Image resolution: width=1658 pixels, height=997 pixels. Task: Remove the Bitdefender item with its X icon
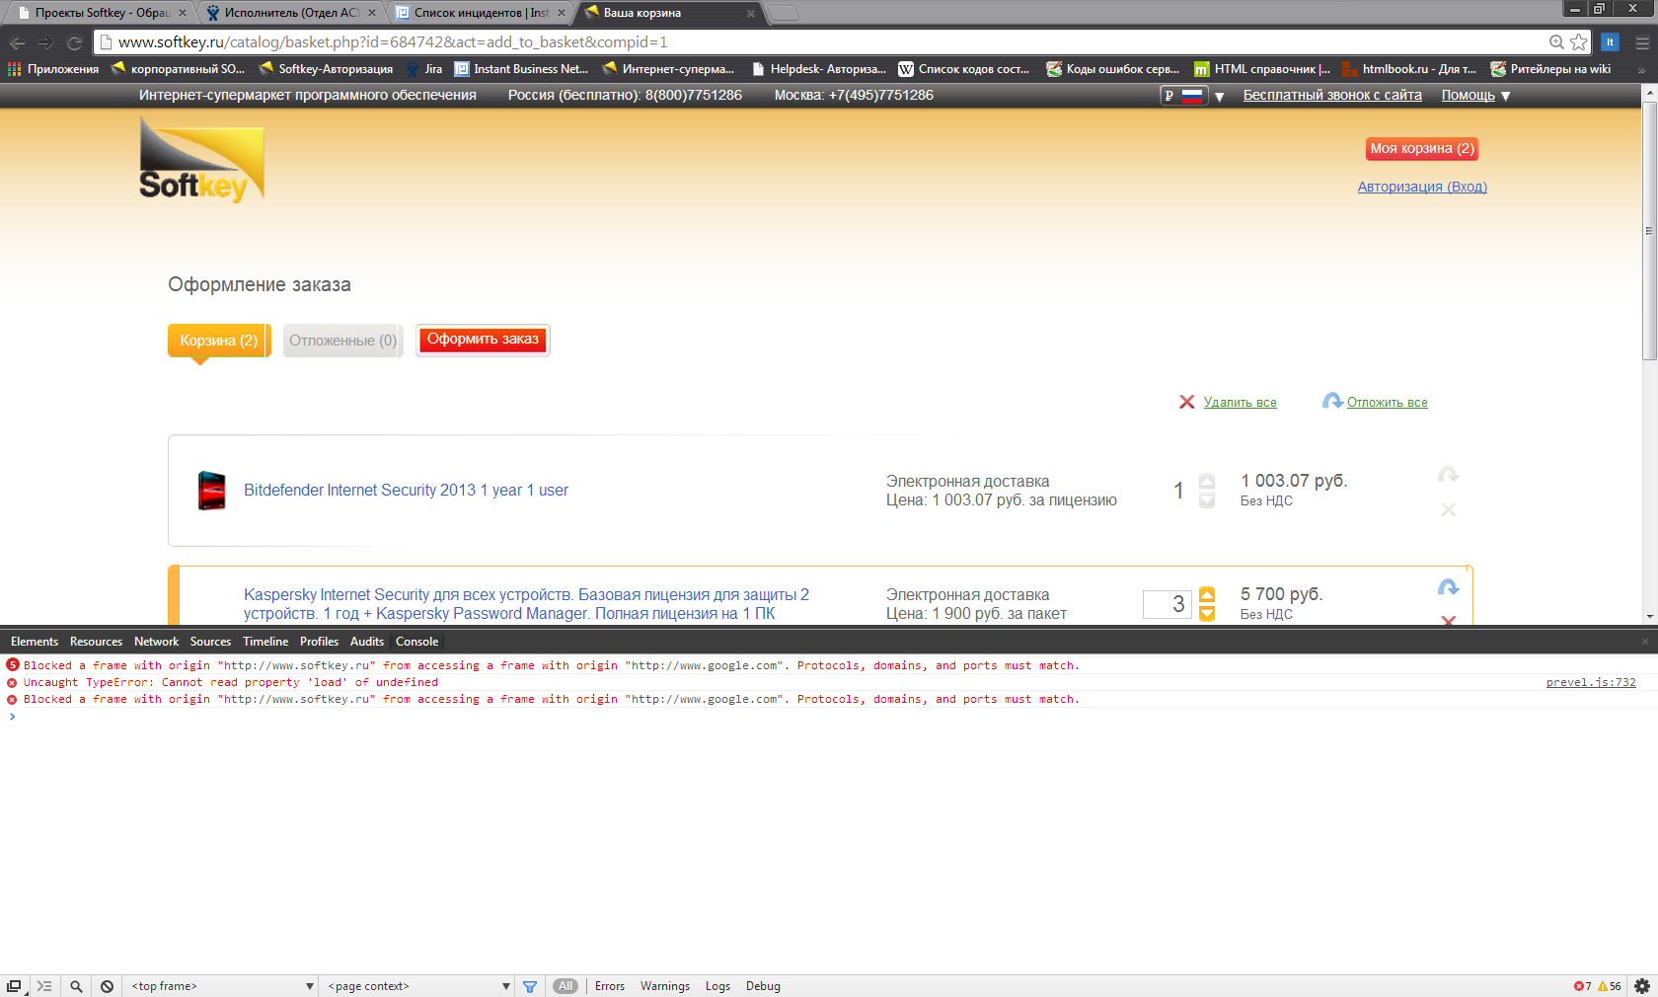1448,509
